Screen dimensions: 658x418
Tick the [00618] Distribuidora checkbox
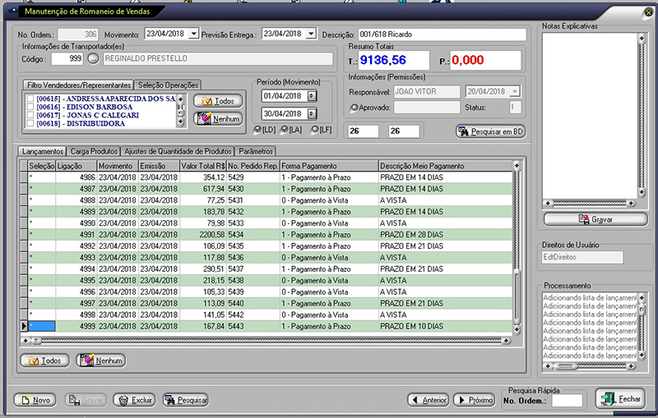[x=30, y=124]
